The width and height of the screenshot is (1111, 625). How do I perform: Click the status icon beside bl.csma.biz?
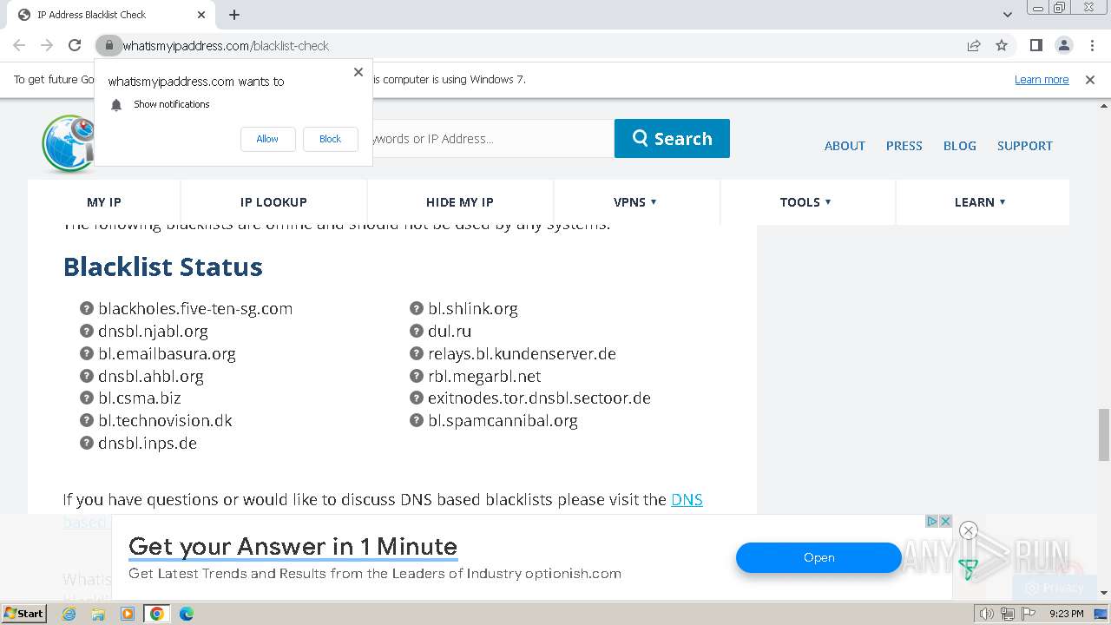(x=87, y=398)
